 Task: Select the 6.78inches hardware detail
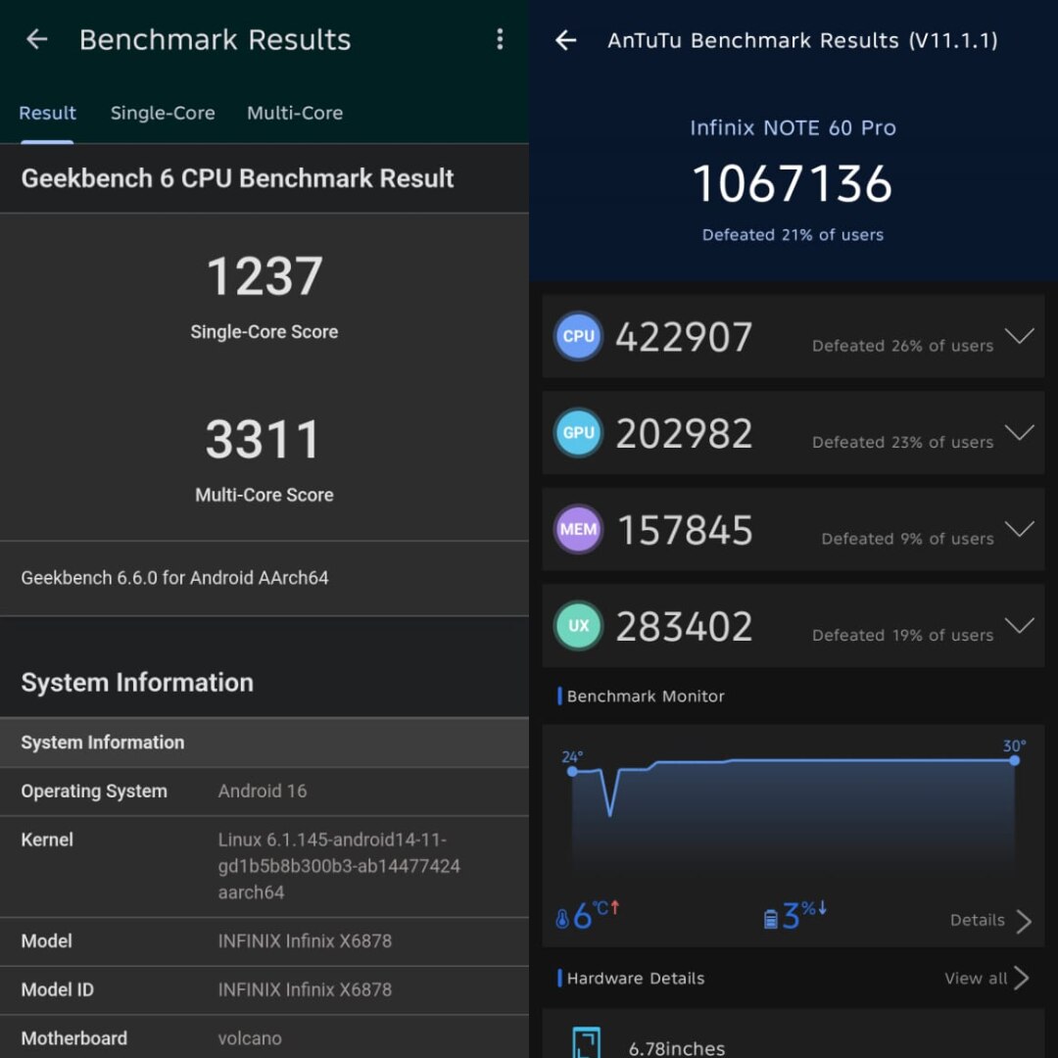[677, 1048]
